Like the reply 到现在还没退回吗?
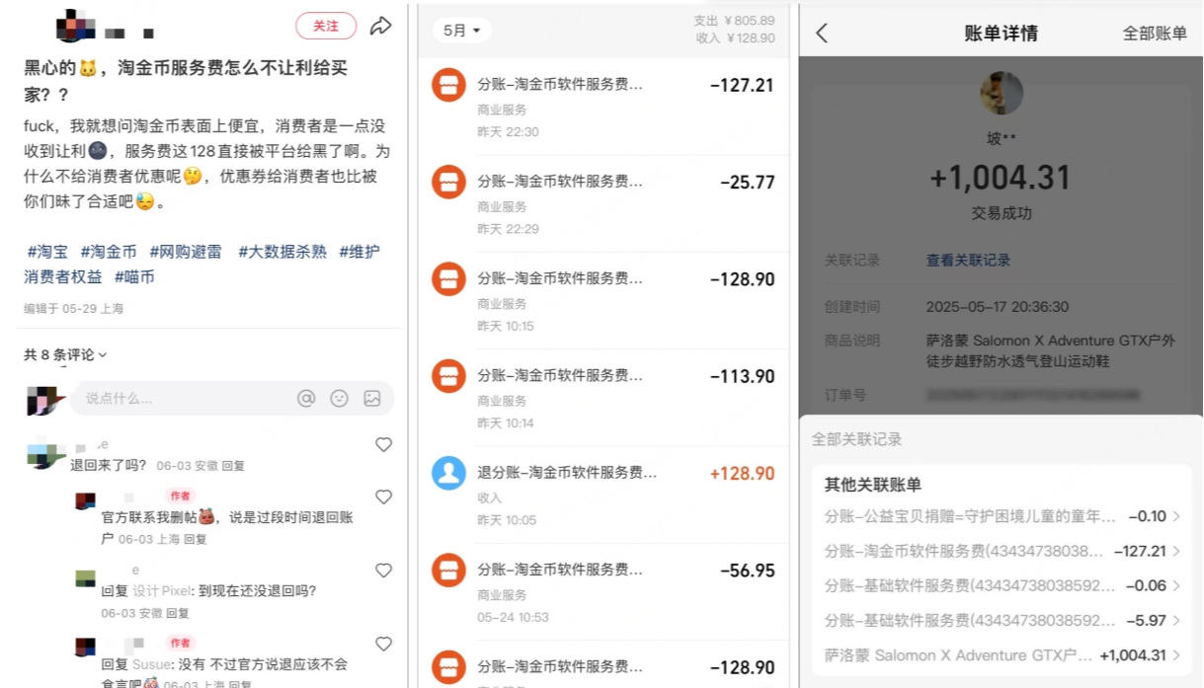The height and width of the screenshot is (688, 1204). click(x=384, y=570)
